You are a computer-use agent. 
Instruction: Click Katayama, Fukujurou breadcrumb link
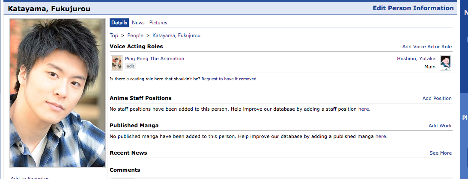tap(176, 35)
